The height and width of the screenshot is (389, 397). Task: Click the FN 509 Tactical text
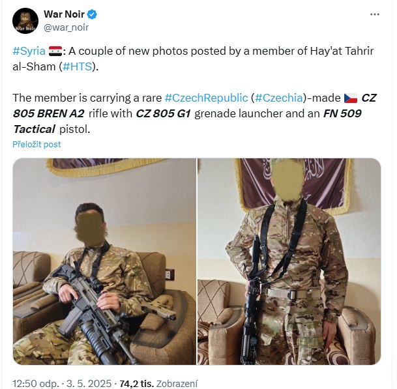187,121
